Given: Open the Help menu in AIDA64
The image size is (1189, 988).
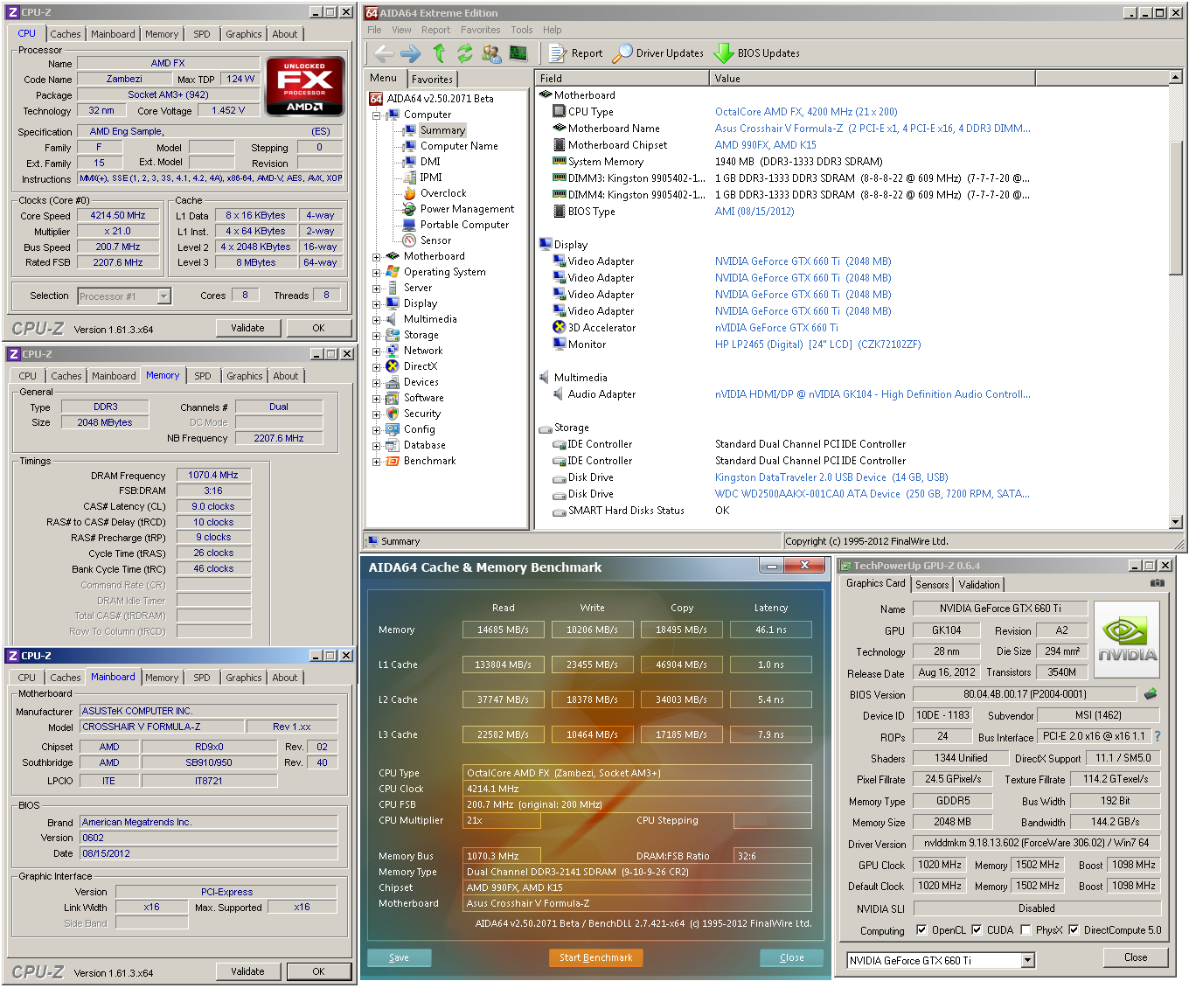Looking at the screenshot, I should click(552, 30).
